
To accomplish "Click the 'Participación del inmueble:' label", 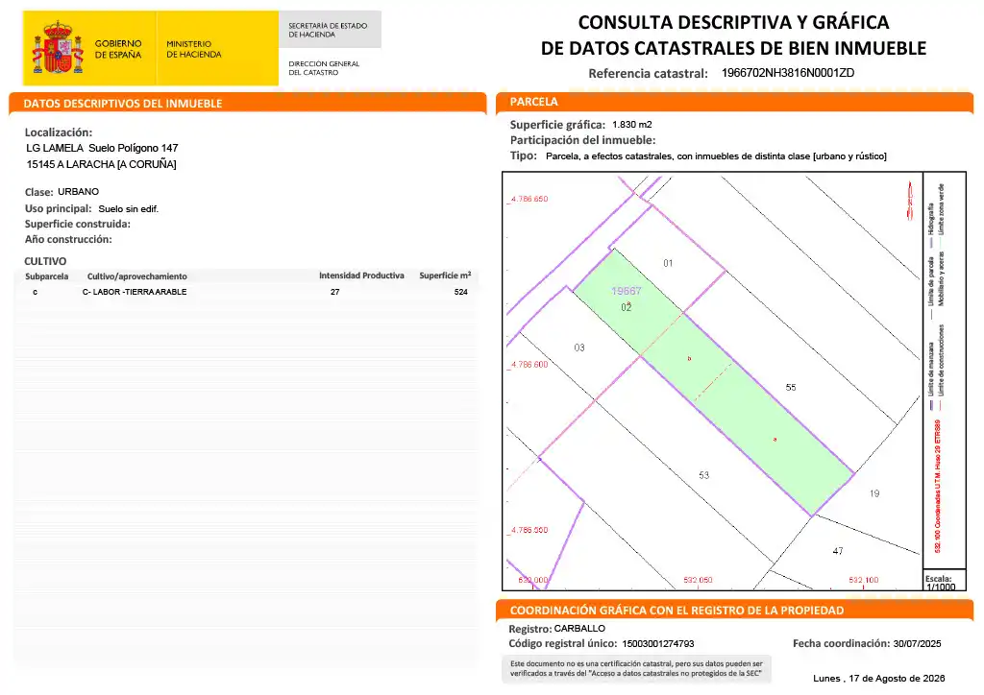I will 582,140.
